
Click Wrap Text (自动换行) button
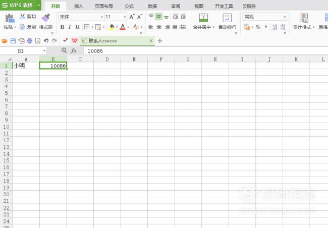tap(227, 21)
